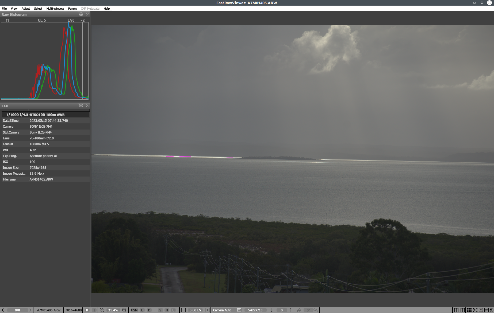Increase exposure correction with plus button
The height and width of the screenshot is (313, 494).
[207, 310]
